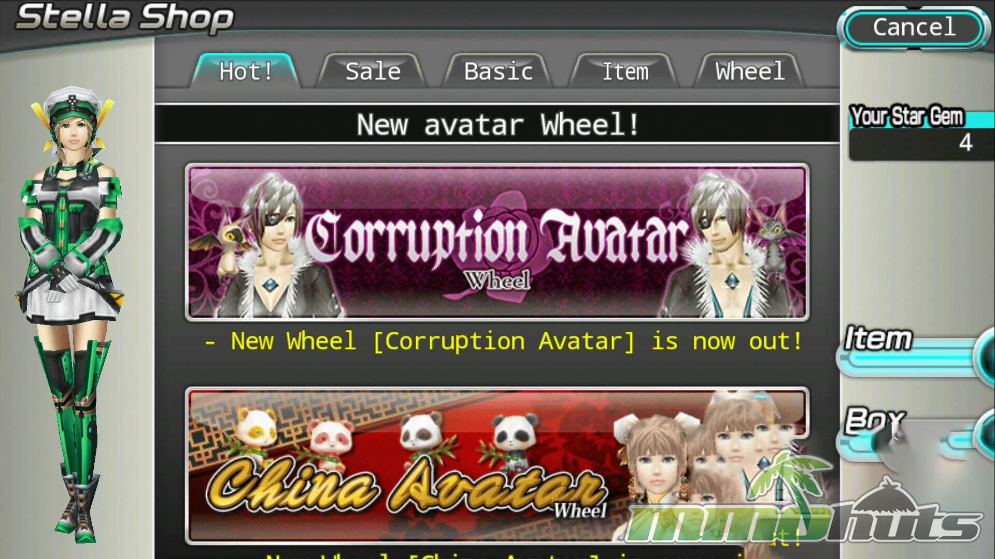Open the Hot! tab

(x=246, y=71)
